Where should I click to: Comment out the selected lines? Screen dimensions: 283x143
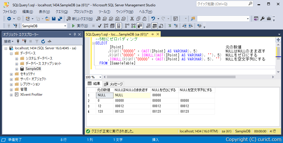tap(170, 26)
